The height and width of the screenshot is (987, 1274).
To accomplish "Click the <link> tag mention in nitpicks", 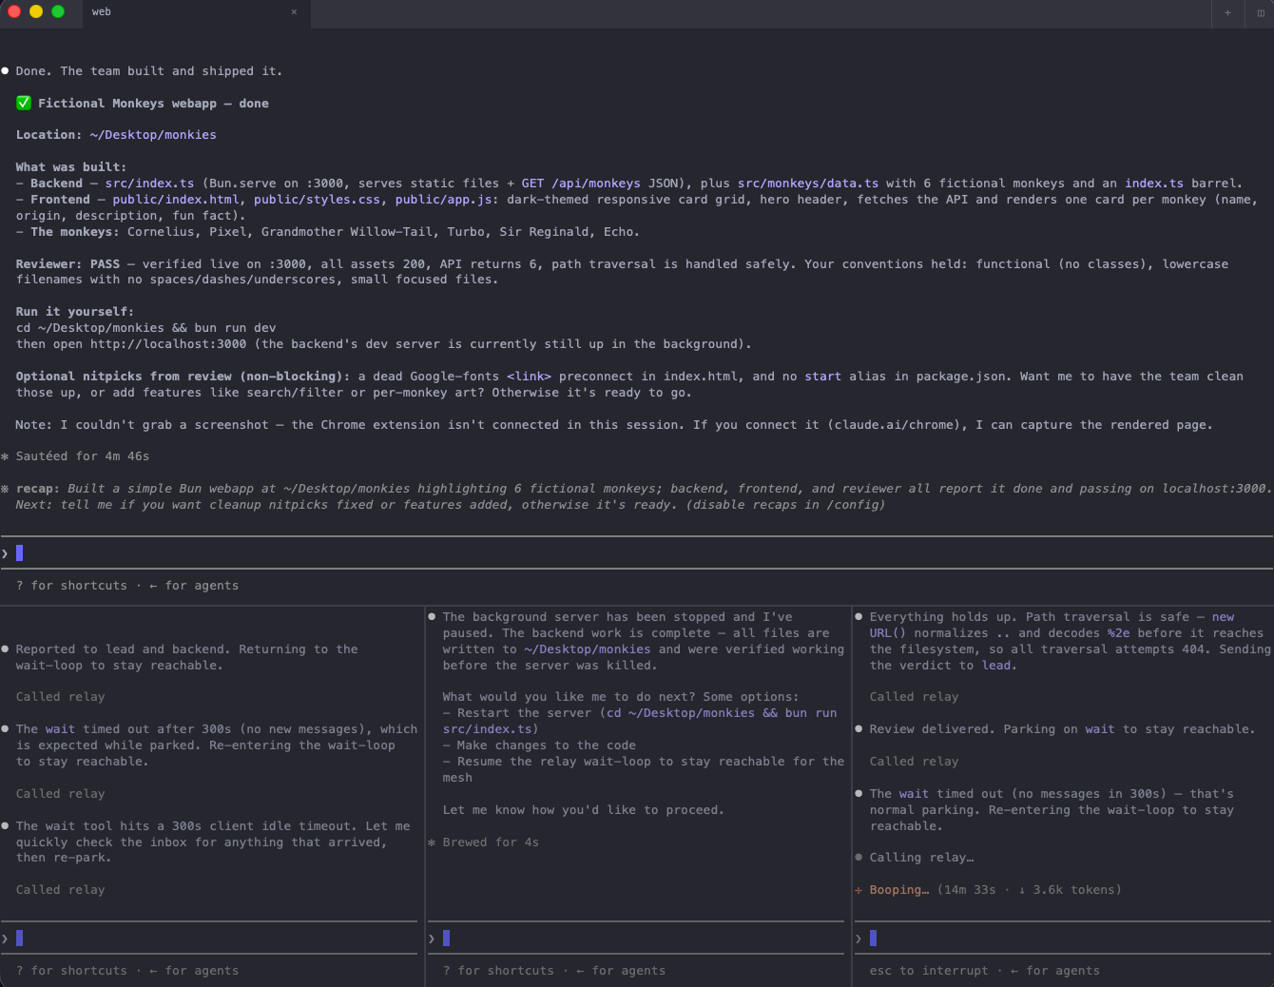I will point(529,377).
